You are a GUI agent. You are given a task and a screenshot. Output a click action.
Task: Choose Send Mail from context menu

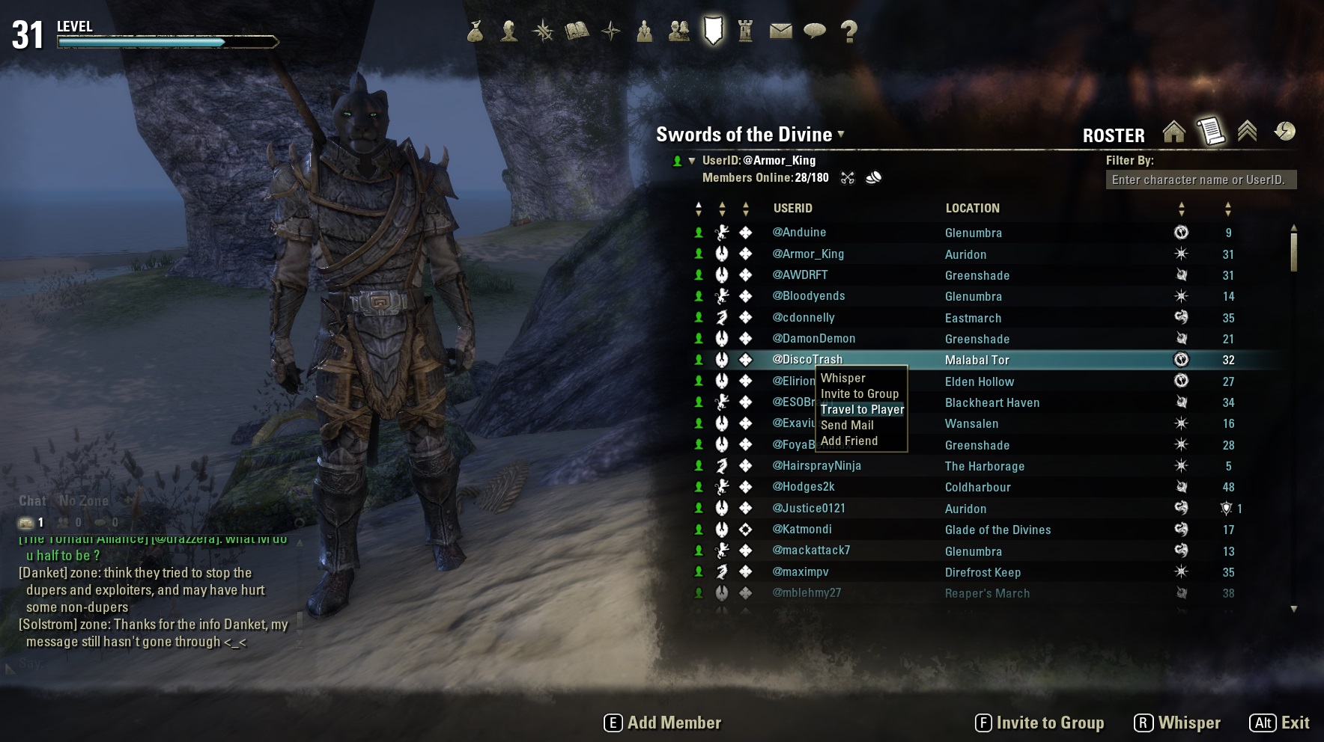847,426
